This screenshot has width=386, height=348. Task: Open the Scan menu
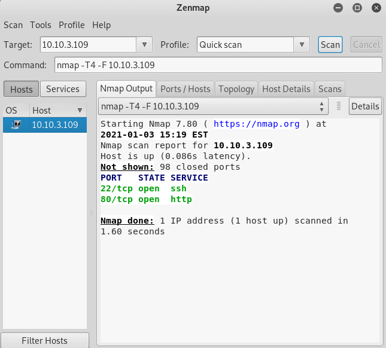pos(13,25)
